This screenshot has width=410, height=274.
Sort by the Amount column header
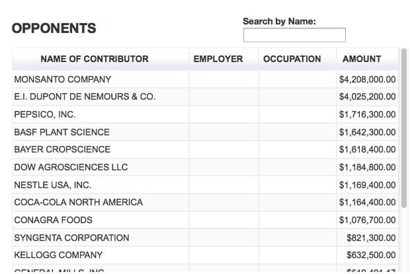[x=361, y=59]
